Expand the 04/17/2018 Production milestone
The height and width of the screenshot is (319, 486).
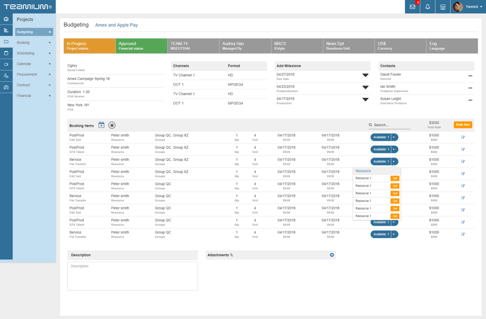365,100
